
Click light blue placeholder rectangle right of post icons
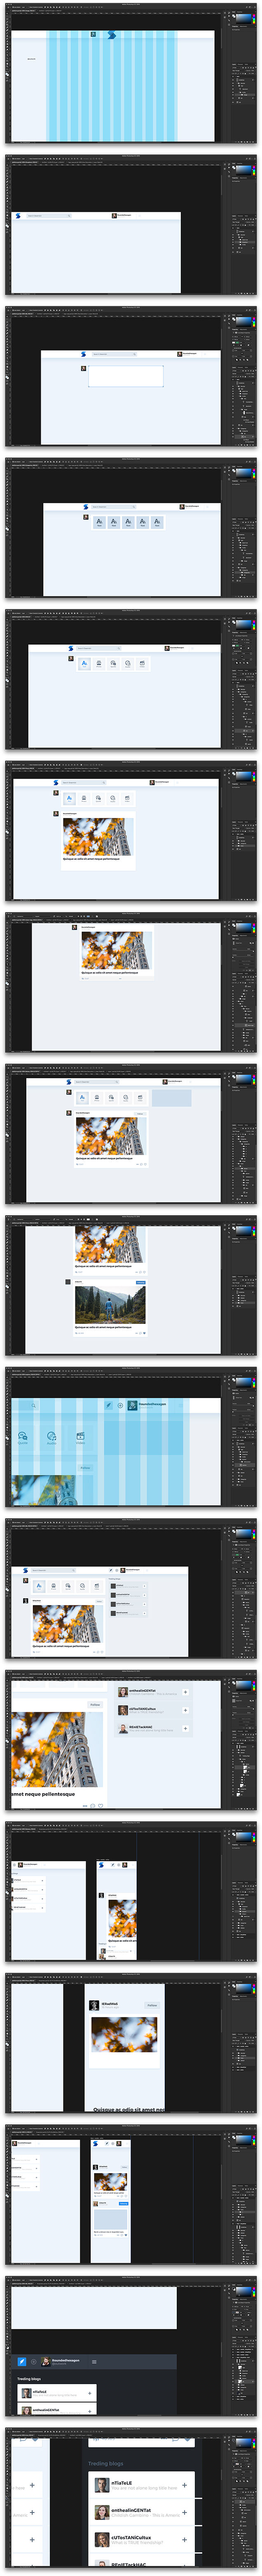pos(171,1098)
